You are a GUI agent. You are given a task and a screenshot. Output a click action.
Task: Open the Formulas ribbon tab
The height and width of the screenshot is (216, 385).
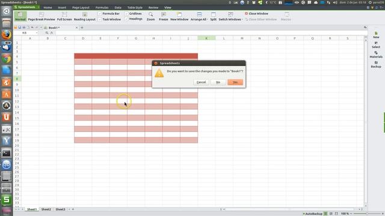(x=102, y=8)
